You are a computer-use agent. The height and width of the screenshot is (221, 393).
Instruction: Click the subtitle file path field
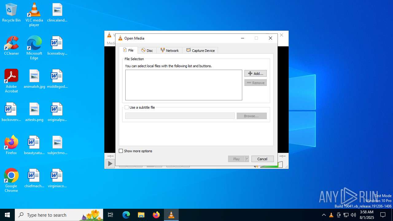[x=180, y=116]
